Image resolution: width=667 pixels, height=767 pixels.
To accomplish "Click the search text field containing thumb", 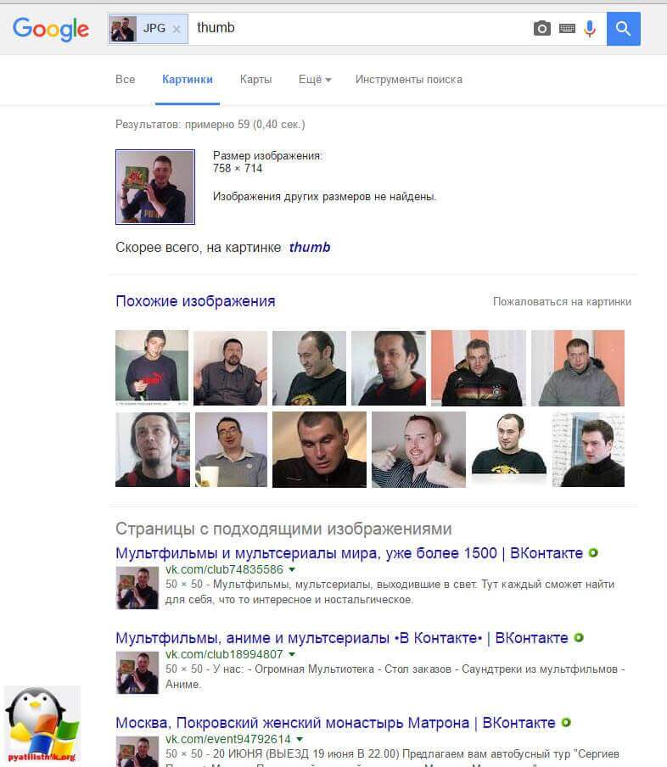I will pyautogui.click(x=360, y=28).
